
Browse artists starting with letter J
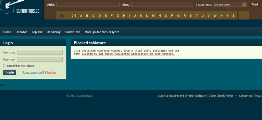pos(135,16)
